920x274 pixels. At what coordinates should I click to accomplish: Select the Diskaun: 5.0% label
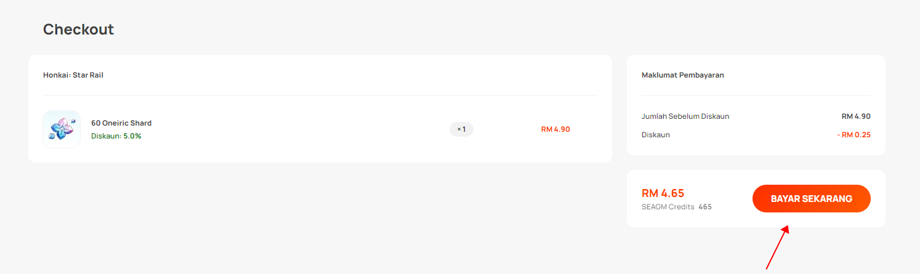(x=116, y=136)
